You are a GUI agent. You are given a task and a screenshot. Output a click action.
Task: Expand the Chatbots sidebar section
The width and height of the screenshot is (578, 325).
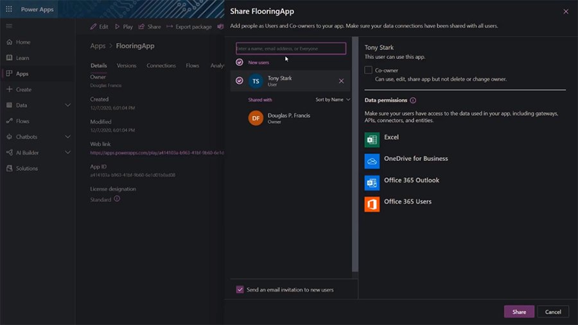point(67,137)
